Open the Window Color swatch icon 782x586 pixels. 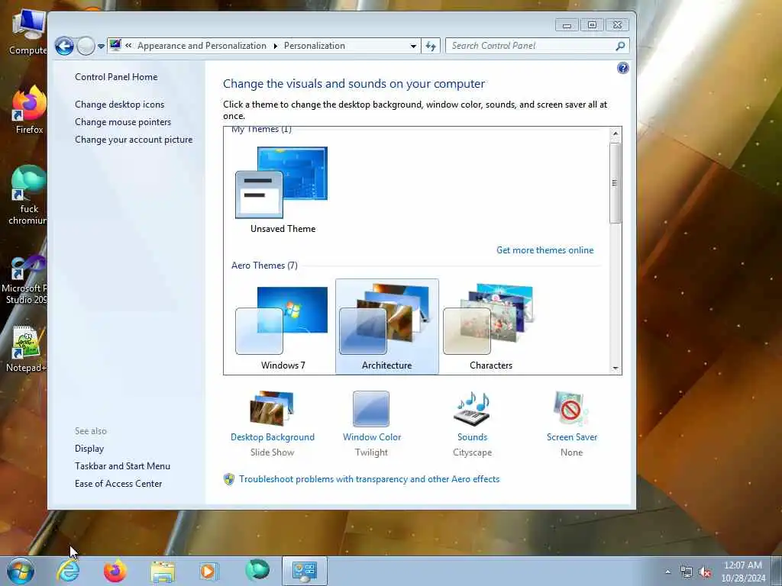371,409
